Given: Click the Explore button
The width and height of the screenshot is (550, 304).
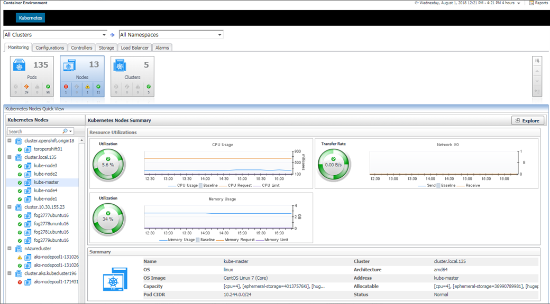Looking at the screenshot, I should [x=528, y=120].
